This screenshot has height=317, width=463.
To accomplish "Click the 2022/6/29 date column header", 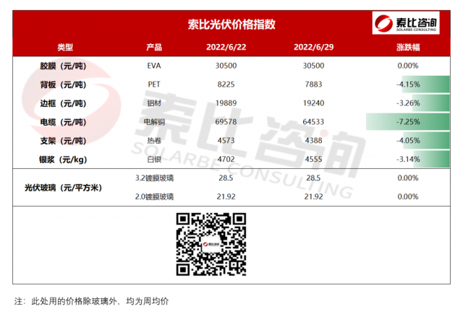I will (x=313, y=48).
